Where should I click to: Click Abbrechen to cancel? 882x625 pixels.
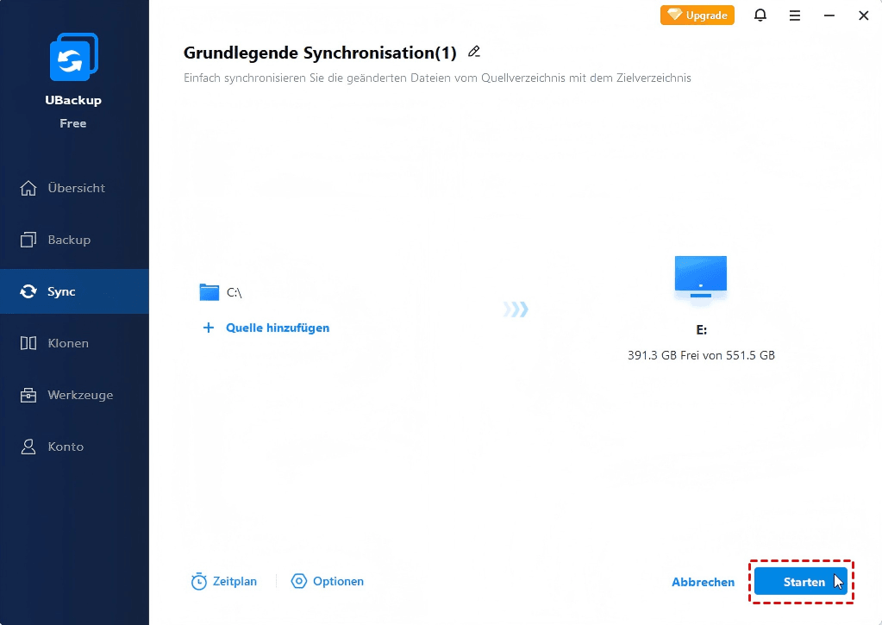(703, 583)
